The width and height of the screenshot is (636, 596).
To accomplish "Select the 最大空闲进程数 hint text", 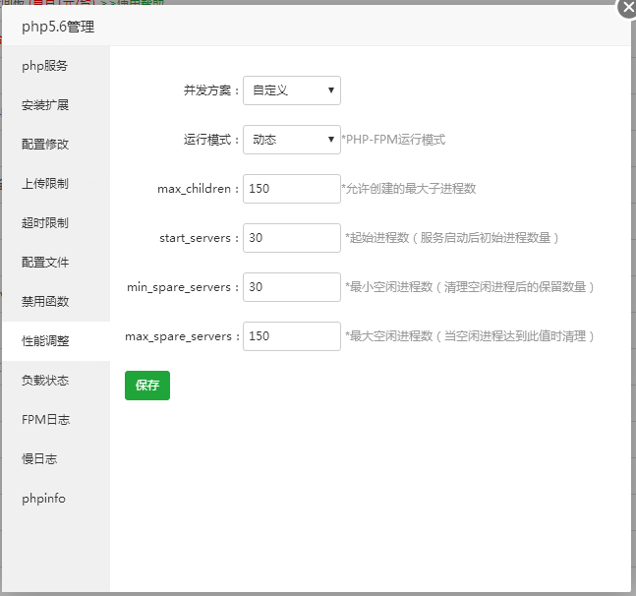I will click(x=470, y=336).
